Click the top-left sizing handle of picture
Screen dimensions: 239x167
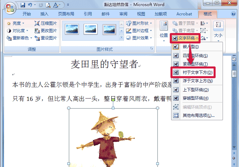[69, 108]
